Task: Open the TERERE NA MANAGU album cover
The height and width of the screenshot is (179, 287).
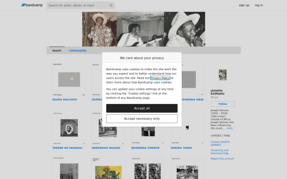Action: (69, 128)
